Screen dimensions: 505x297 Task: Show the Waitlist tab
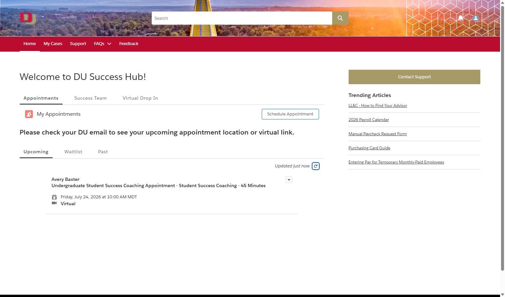[x=73, y=152]
